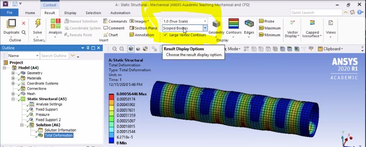Insert a Chart from the ribbon
Screen dimensions: 366x147
point(110,35)
